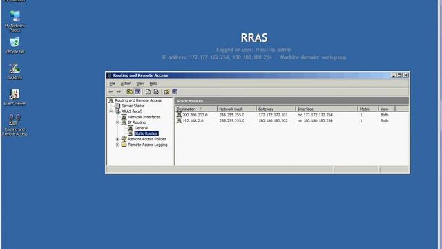
Task: Select the Server Status tree item label
Action: tap(133, 106)
